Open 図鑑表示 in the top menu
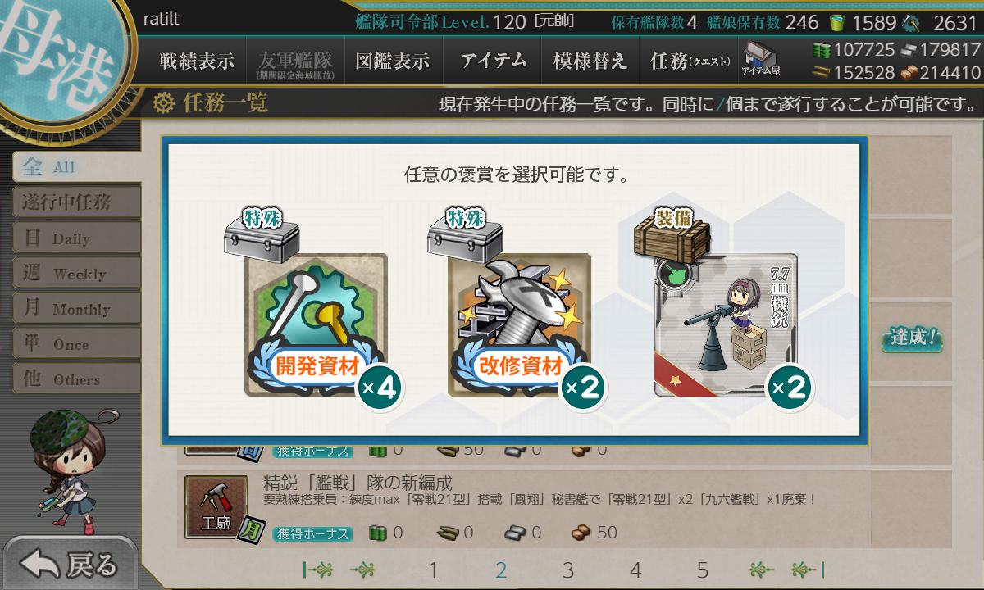The height and width of the screenshot is (590, 984). 393,61
